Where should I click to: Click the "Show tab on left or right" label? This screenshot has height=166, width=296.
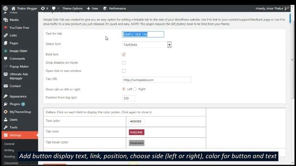[x=63, y=89]
